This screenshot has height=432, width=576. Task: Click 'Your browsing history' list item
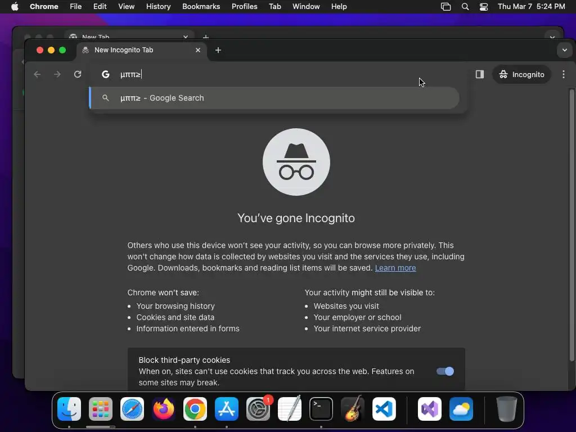click(x=175, y=306)
